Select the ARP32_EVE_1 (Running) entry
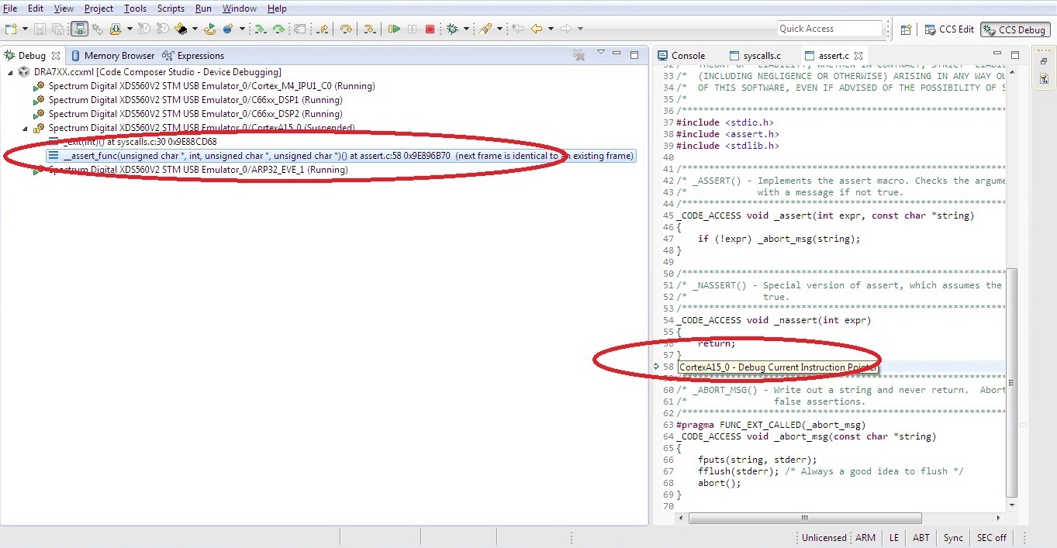 (190, 170)
